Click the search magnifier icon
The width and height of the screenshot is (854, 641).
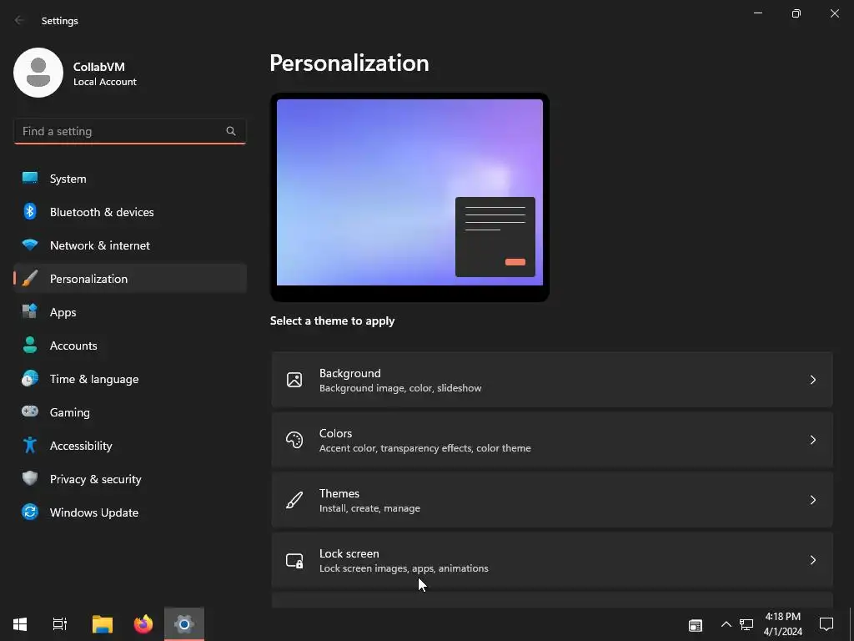pos(231,131)
